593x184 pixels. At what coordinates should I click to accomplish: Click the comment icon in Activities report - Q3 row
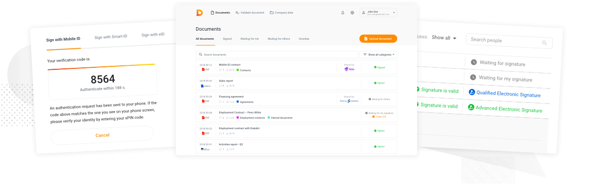[x=221, y=149]
